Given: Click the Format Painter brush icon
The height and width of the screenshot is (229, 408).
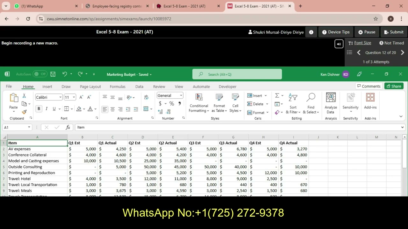Looking at the screenshot, I should coord(24,112).
